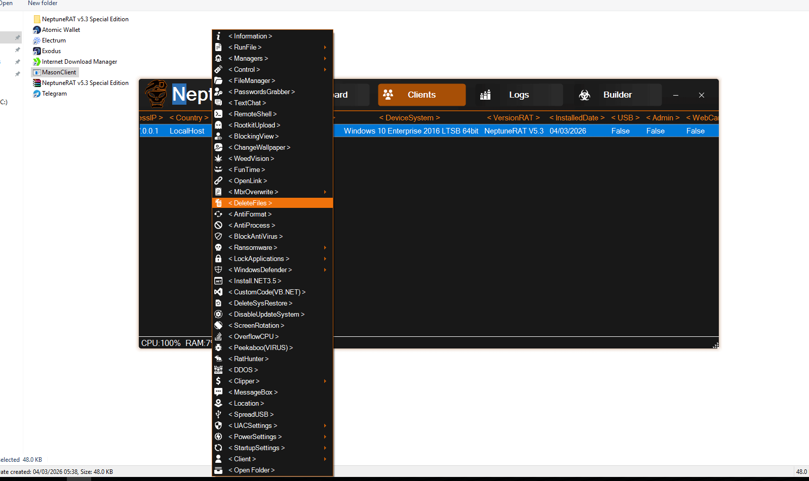Select the Open Folder menu entry
This screenshot has width=809, height=481.
pyautogui.click(x=252, y=470)
